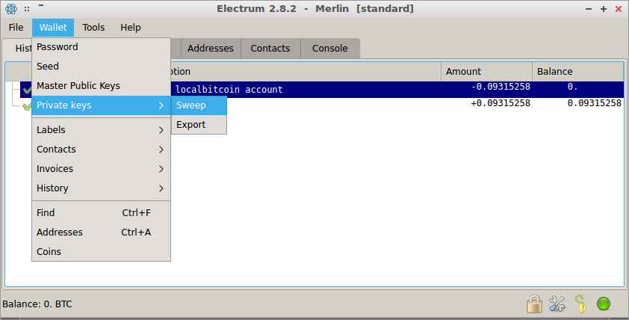This screenshot has width=629, height=320.
Task: Click Export in Private keys submenu
Action: tap(199, 124)
